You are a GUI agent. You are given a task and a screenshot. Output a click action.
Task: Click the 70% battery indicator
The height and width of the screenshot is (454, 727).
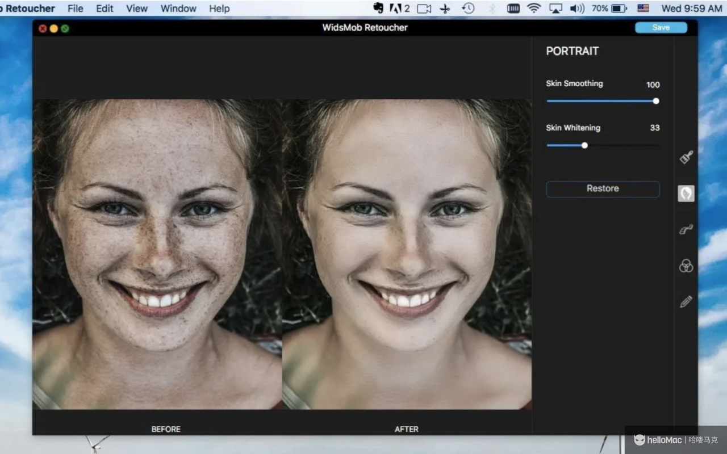point(609,9)
